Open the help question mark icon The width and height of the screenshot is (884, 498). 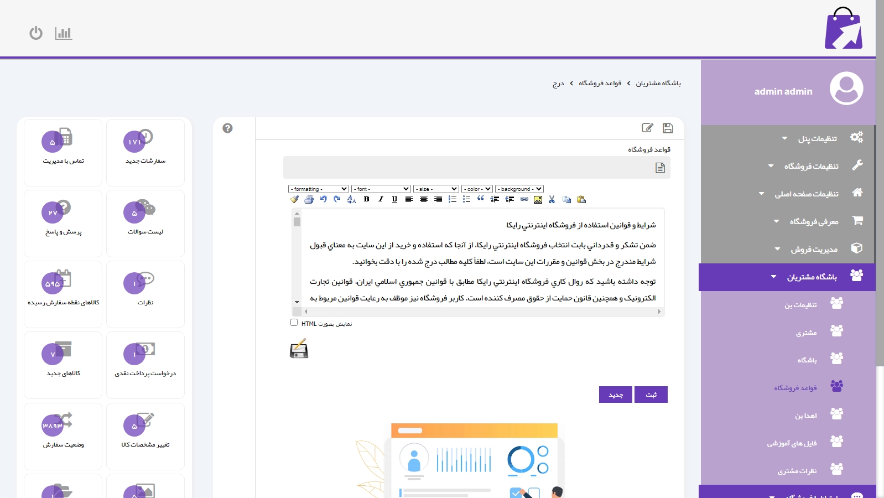(227, 128)
